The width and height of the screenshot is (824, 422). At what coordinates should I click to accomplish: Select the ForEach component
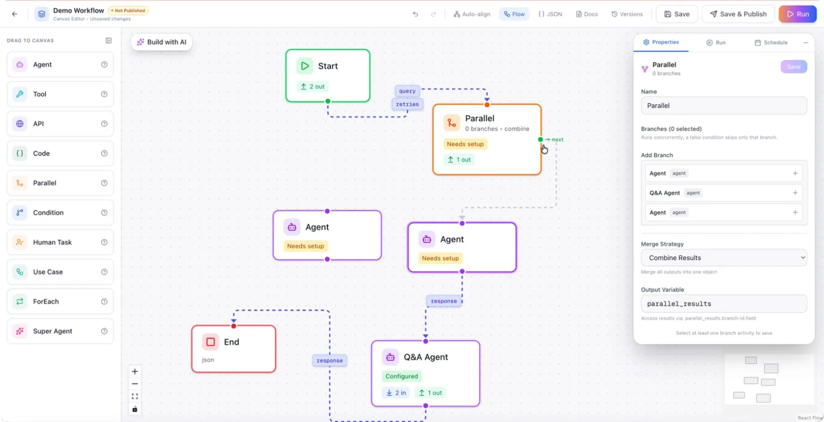tap(60, 301)
